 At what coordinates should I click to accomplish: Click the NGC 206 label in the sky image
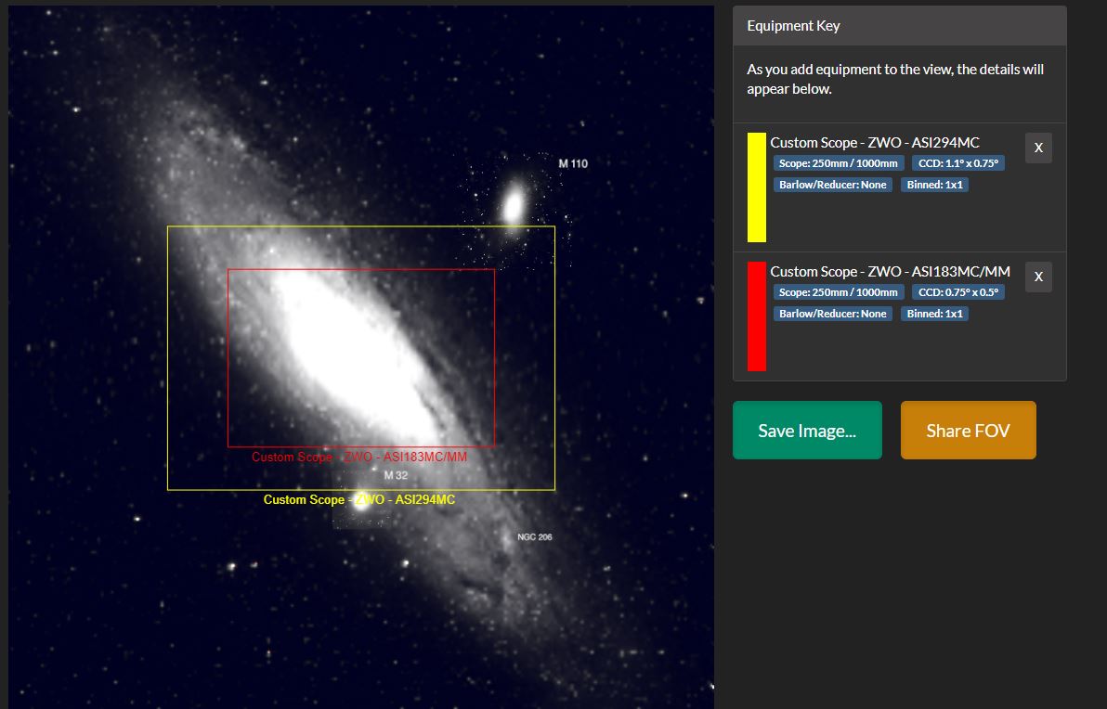(x=535, y=537)
